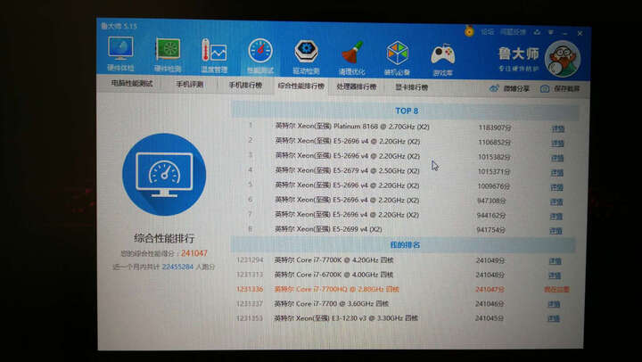Click the large blue monitor gauge icon

pyautogui.click(x=164, y=174)
